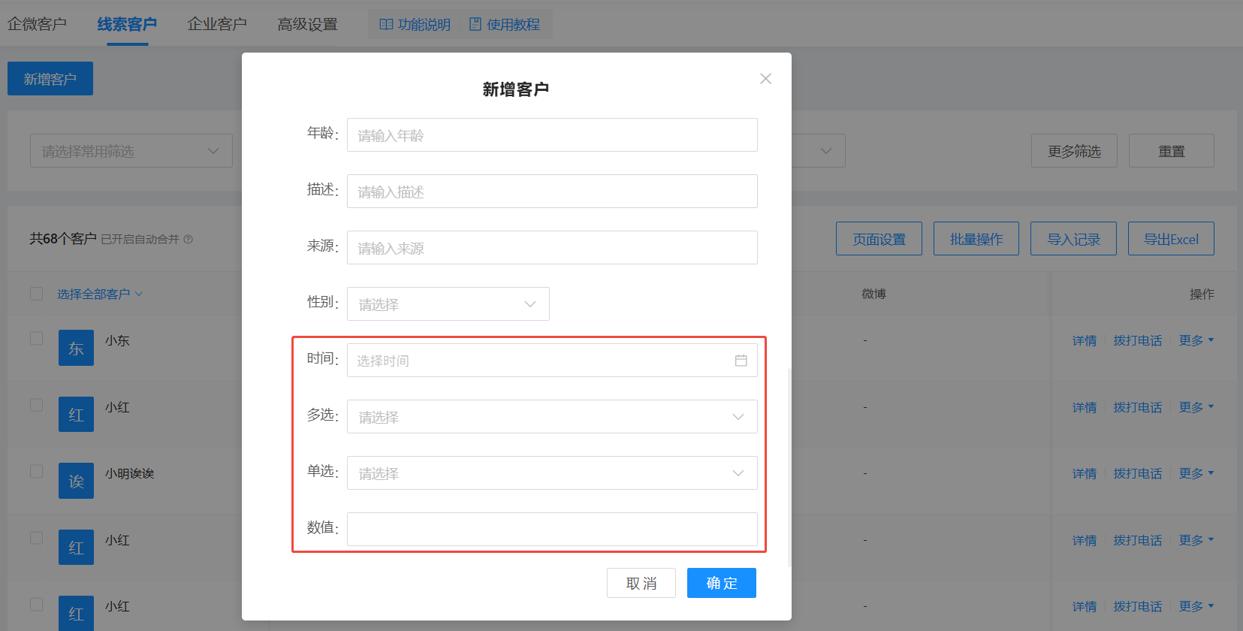
Task: Click the 更多筛选 button
Action: tap(1074, 150)
